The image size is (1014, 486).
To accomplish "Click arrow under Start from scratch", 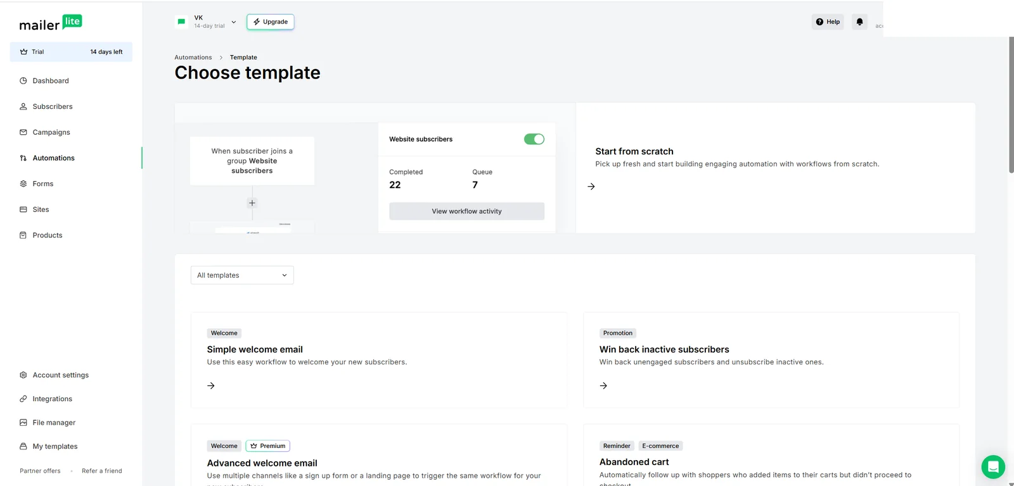I will coord(591,187).
